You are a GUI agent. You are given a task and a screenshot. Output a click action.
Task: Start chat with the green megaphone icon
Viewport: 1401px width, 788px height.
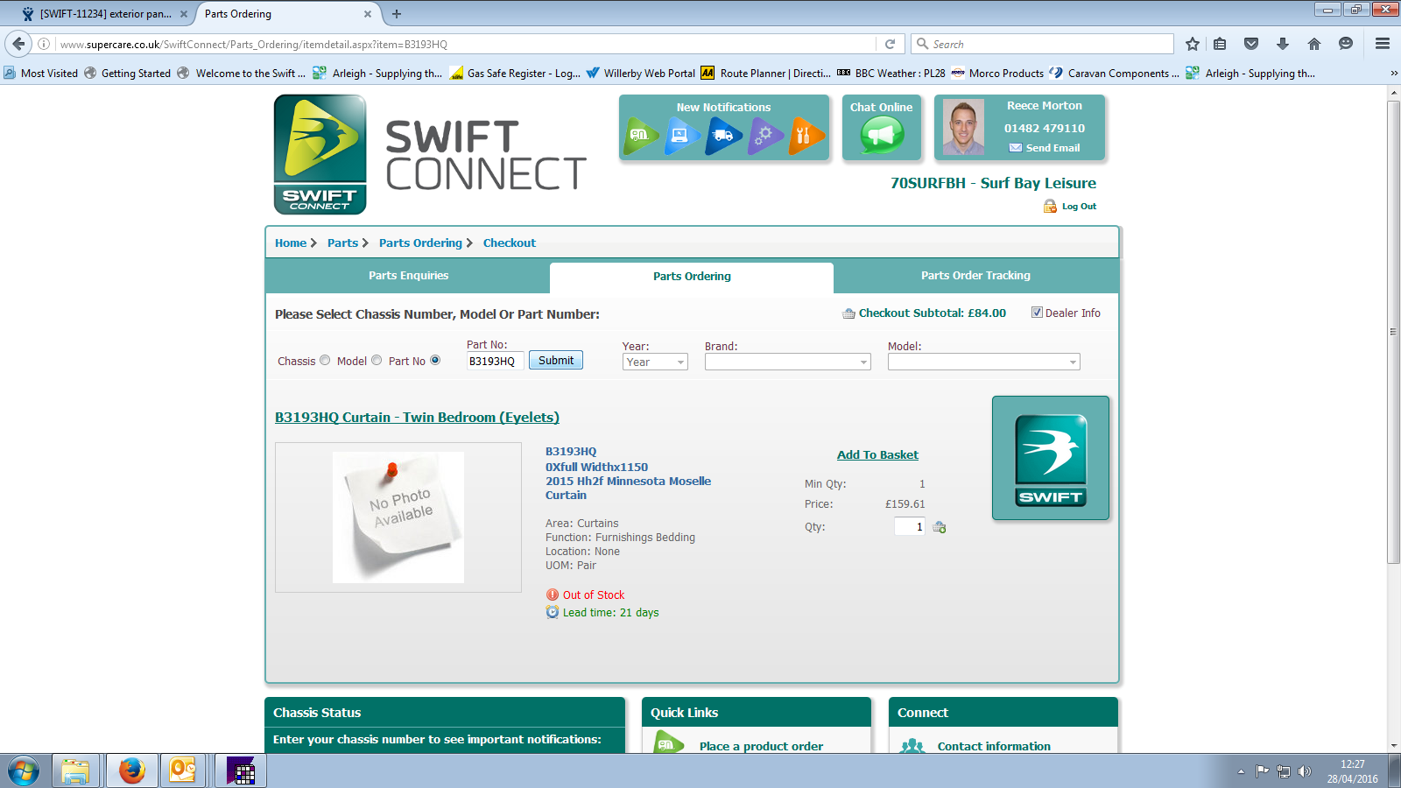882,136
